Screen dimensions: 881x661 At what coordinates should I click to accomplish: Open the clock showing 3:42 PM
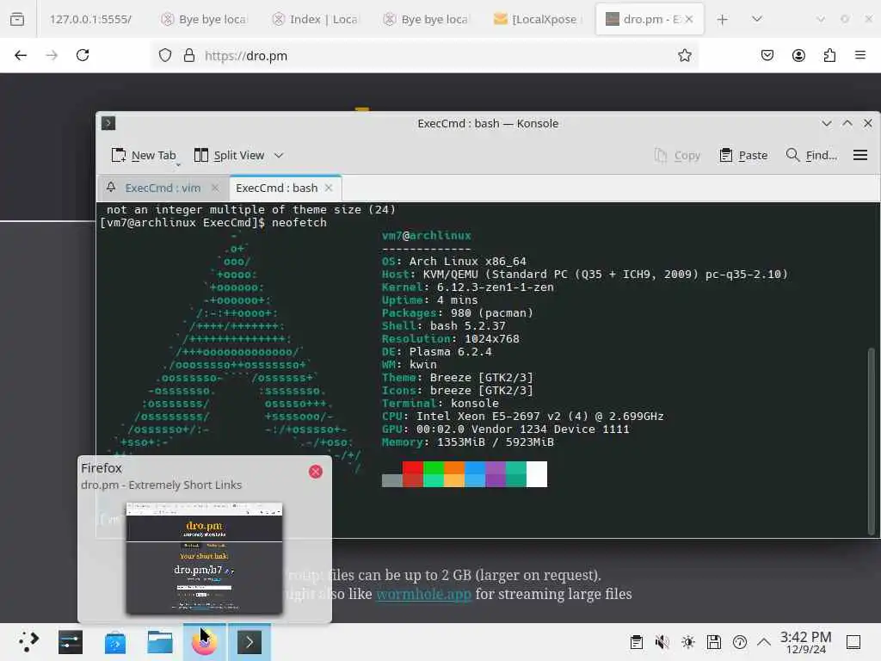pos(805,642)
